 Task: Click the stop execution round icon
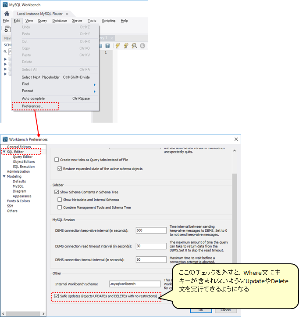(142, 46)
